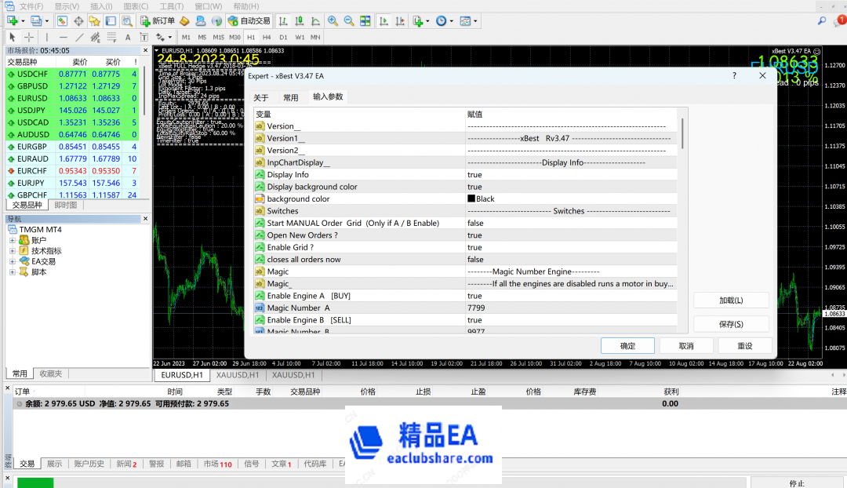Expand the 账户 accounts tree node
This screenshot has height=488, width=847.
pyautogui.click(x=13, y=240)
